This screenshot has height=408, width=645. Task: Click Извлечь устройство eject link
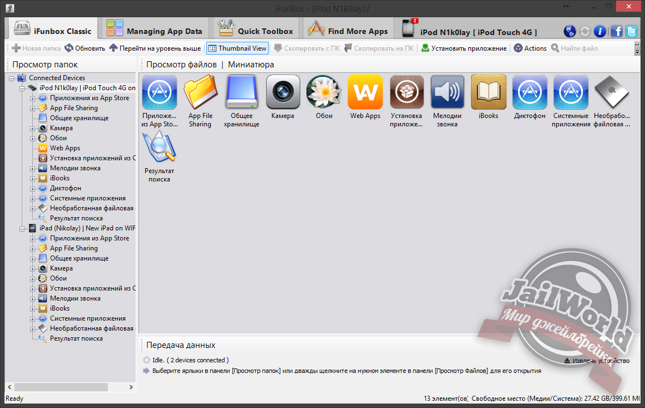[597, 361]
